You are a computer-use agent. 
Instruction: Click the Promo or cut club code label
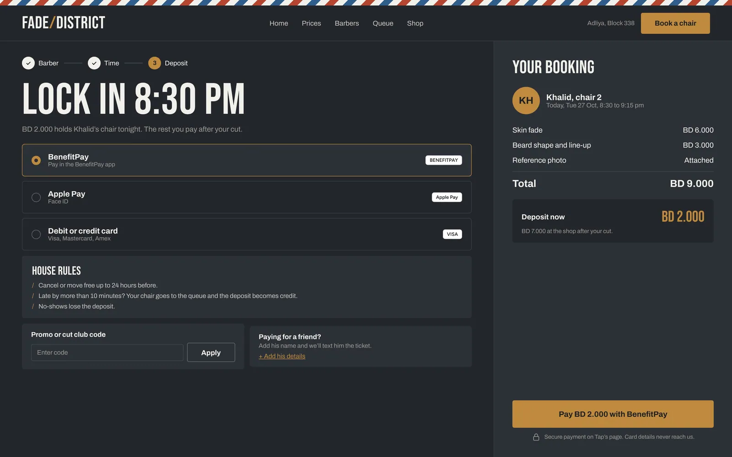[68, 335]
